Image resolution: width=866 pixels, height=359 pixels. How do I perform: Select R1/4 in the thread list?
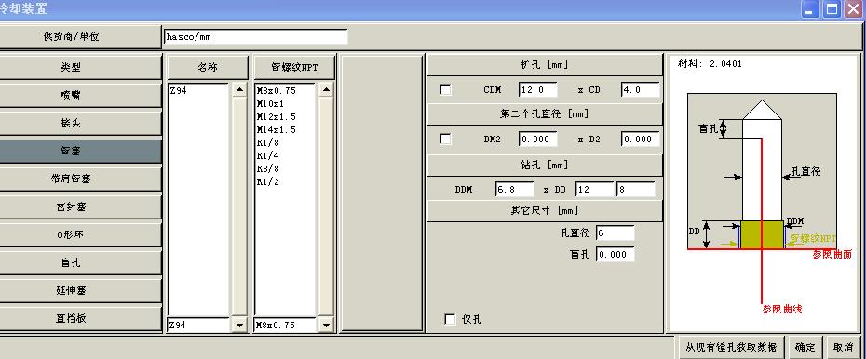[x=268, y=156]
